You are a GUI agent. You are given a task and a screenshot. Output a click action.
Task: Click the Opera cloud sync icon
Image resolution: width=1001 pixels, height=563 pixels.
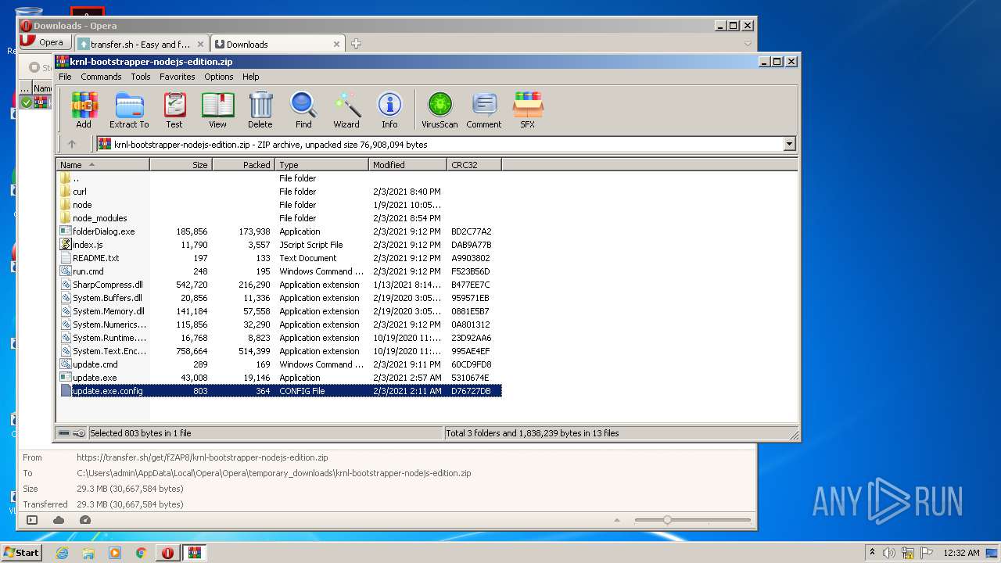(x=59, y=520)
